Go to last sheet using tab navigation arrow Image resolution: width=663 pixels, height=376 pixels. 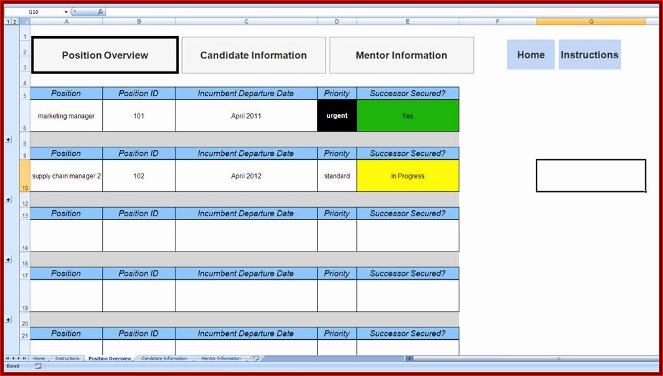[x=25, y=358]
